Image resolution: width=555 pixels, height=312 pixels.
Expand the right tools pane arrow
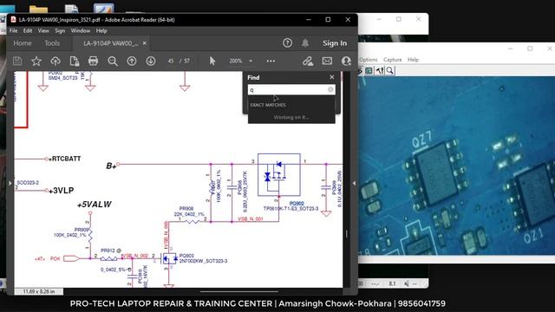coord(354,183)
